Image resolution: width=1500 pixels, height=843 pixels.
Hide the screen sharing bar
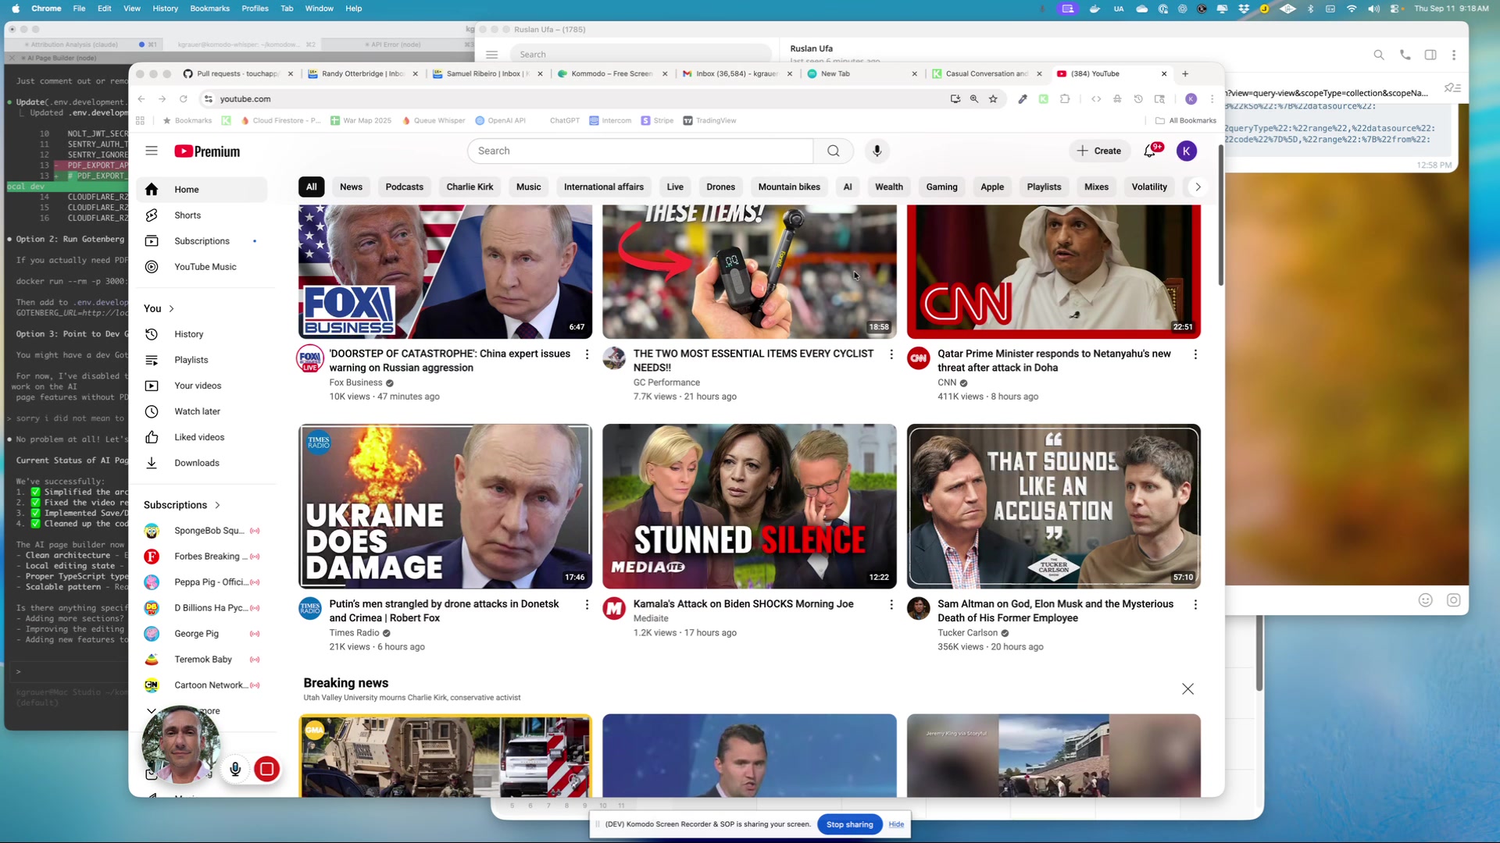pyautogui.click(x=896, y=824)
